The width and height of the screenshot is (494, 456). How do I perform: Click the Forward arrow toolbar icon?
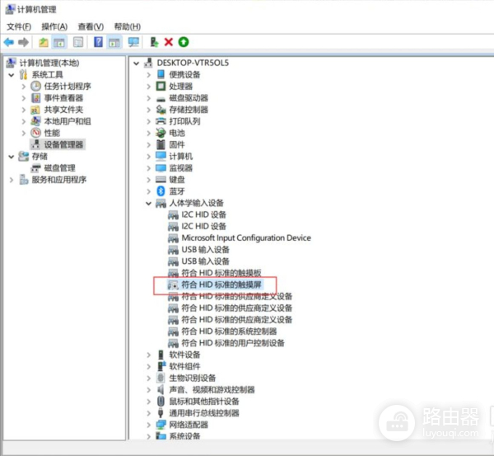click(23, 42)
